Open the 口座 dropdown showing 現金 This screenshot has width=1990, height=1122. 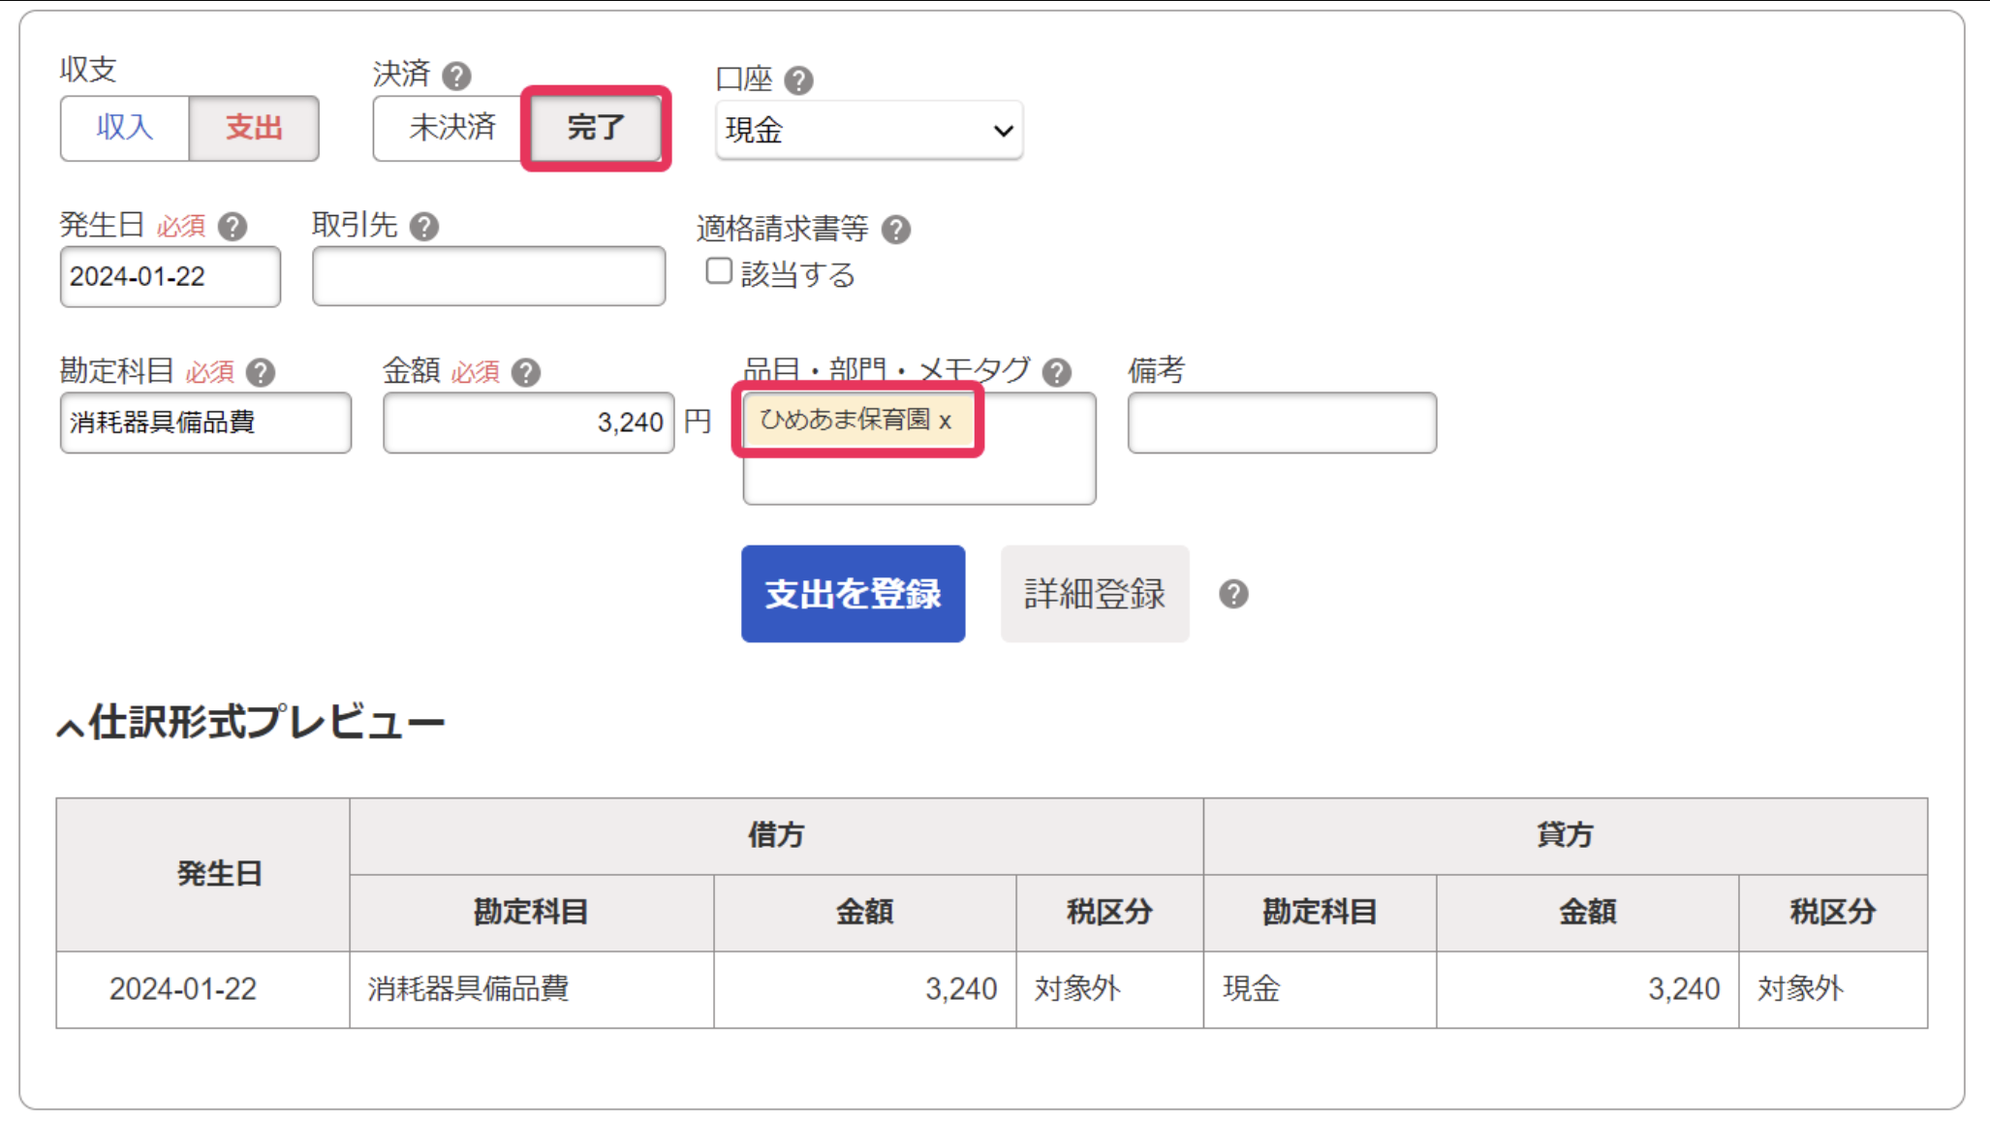click(869, 130)
